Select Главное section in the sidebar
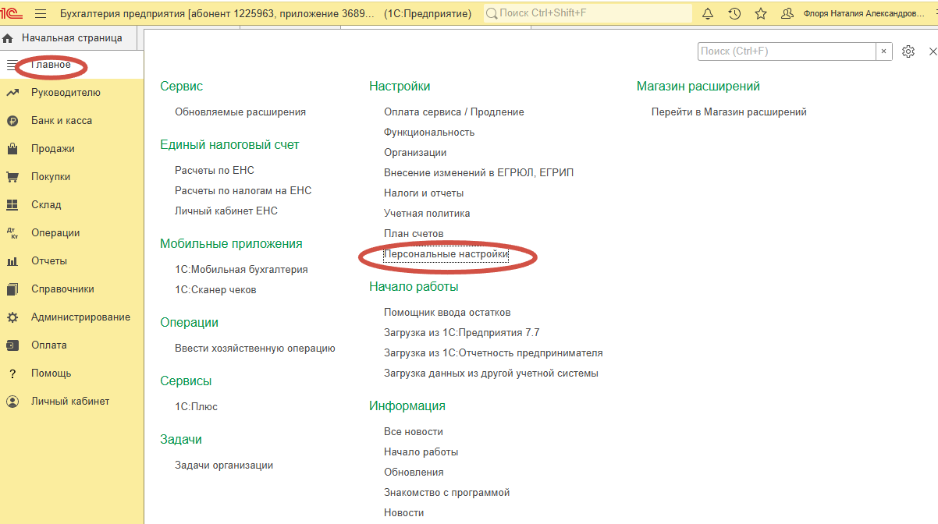The image size is (938, 524). 51,65
